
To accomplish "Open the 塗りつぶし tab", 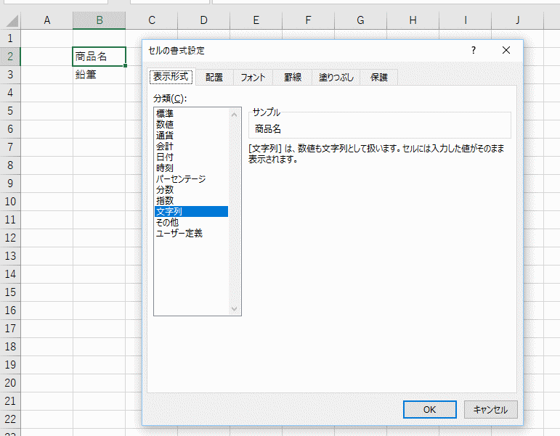I will 337,78.
